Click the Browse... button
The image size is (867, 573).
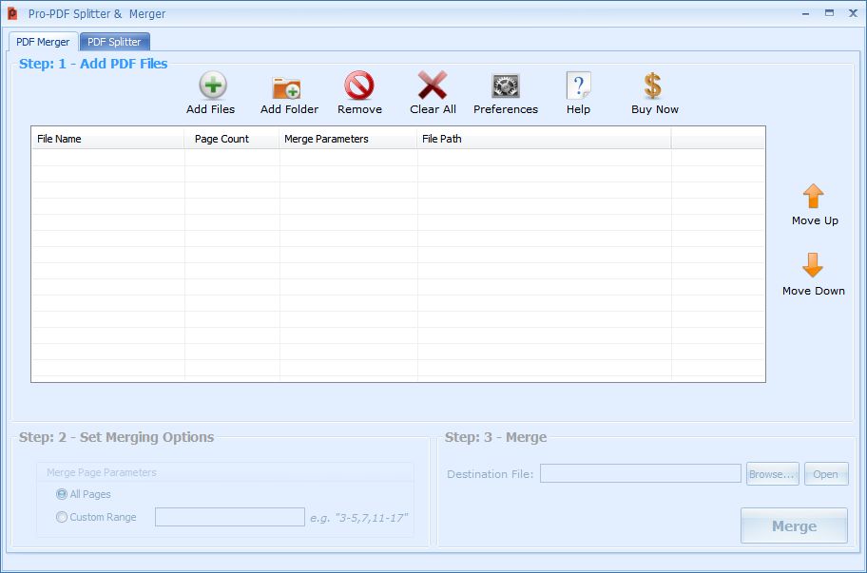[x=773, y=474]
